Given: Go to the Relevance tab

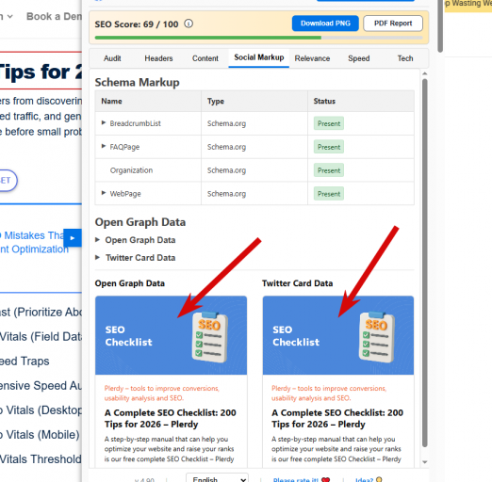Looking at the screenshot, I should [x=312, y=58].
